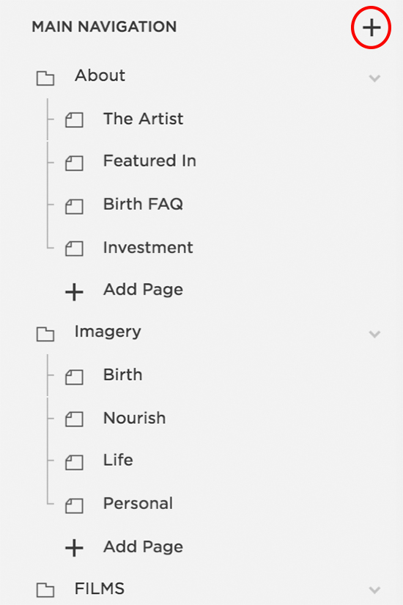Click the About folder icon
403x605 pixels.
coord(45,78)
